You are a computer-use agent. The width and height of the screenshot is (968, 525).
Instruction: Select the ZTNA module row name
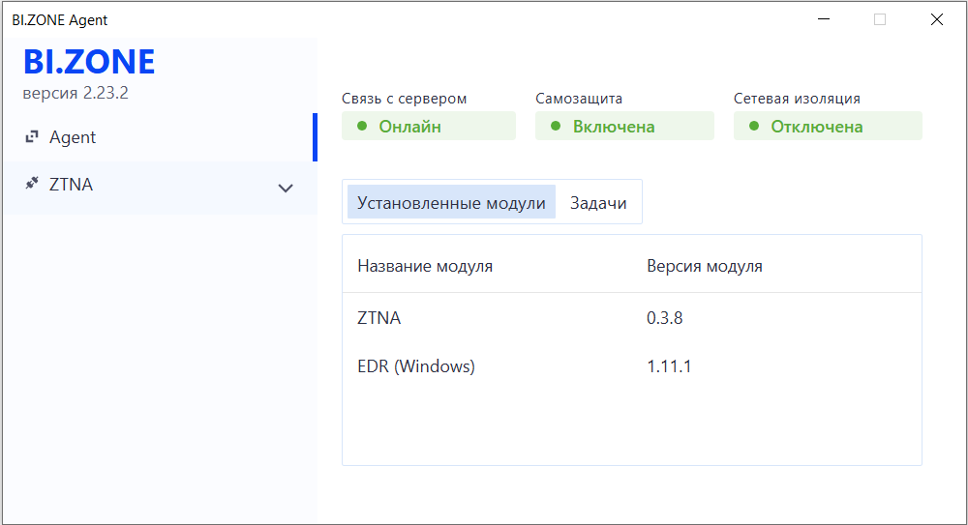coord(379,318)
